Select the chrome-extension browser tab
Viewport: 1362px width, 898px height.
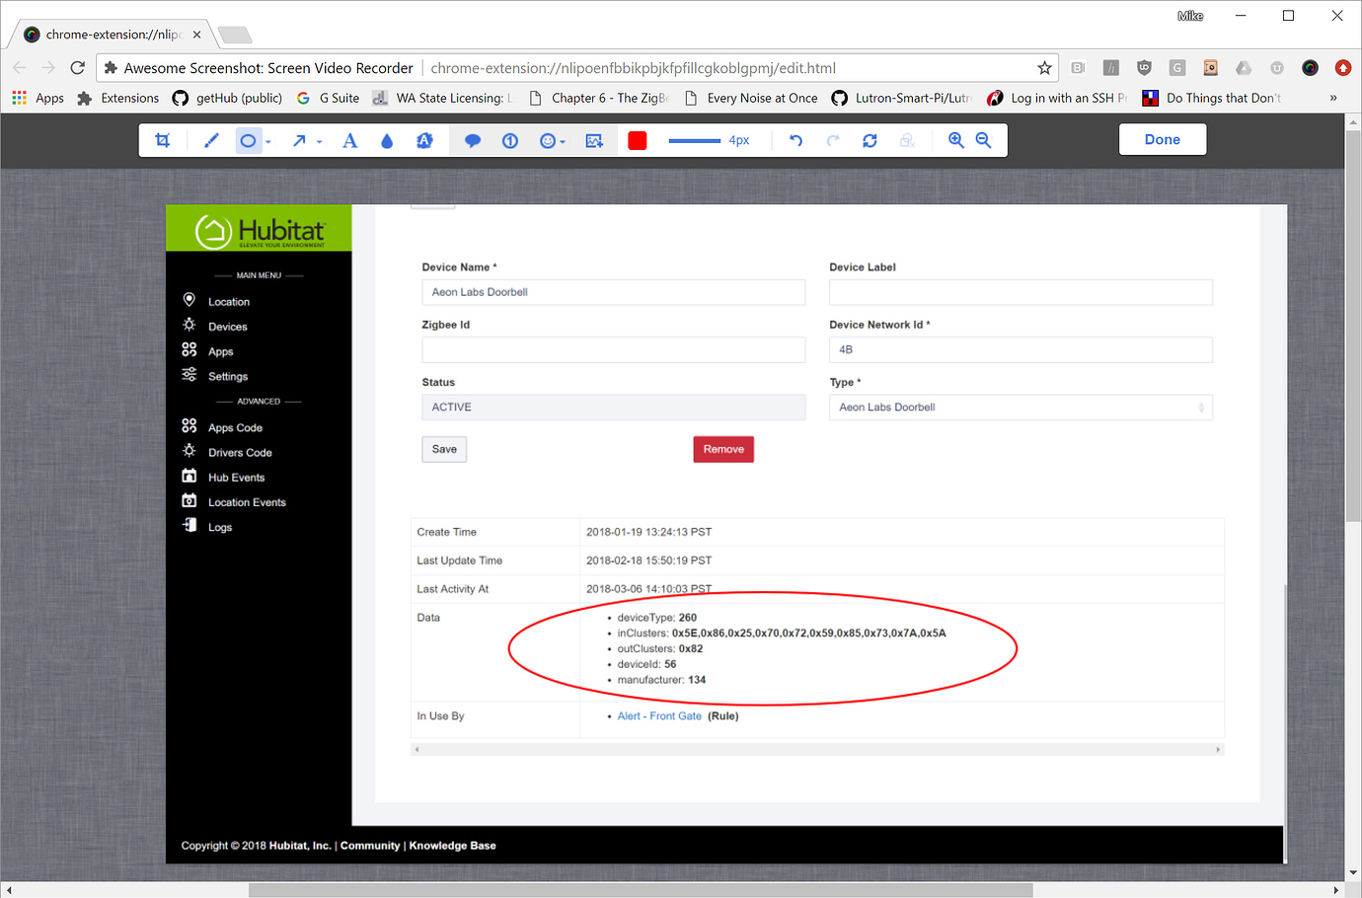pos(112,34)
